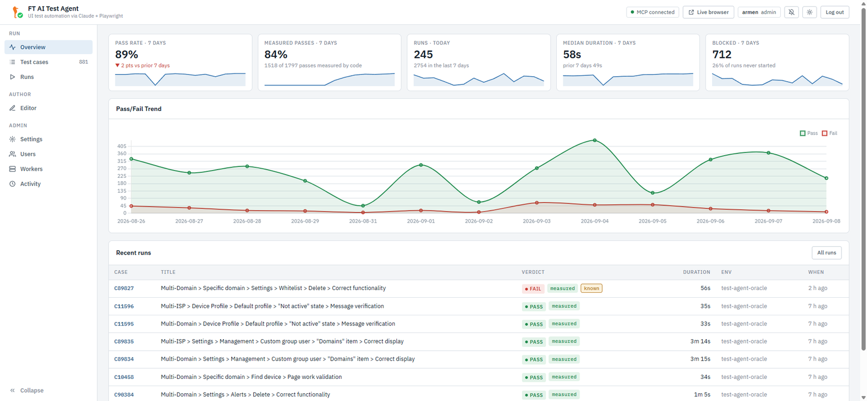The height and width of the screenshot is (401, 867).
Task: Toggle the Fail series in chart legend
Action: click(829, 133)
